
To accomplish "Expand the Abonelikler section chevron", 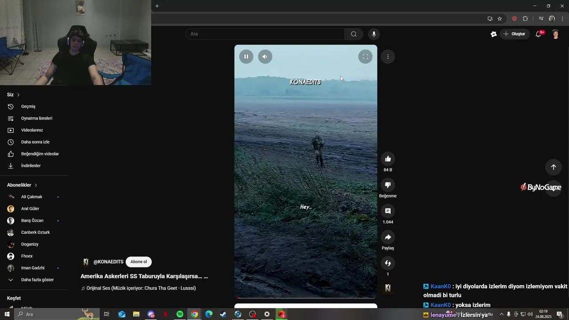I will tap(36, 185).
